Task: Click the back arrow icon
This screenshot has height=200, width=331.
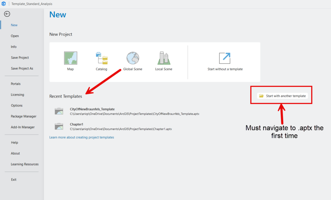Action: (7, 14)
